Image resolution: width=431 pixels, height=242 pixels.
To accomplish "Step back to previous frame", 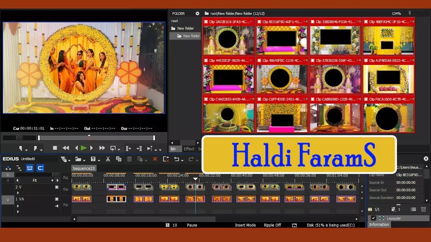I will (x=76, y=148).
